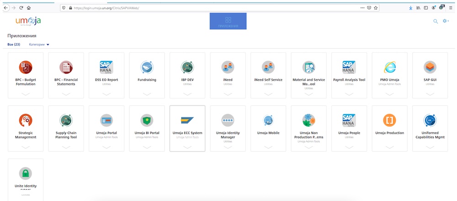Screen dimensions: 457x201
Task: Open the IBP DEV app icon
Action: (187, 67)
